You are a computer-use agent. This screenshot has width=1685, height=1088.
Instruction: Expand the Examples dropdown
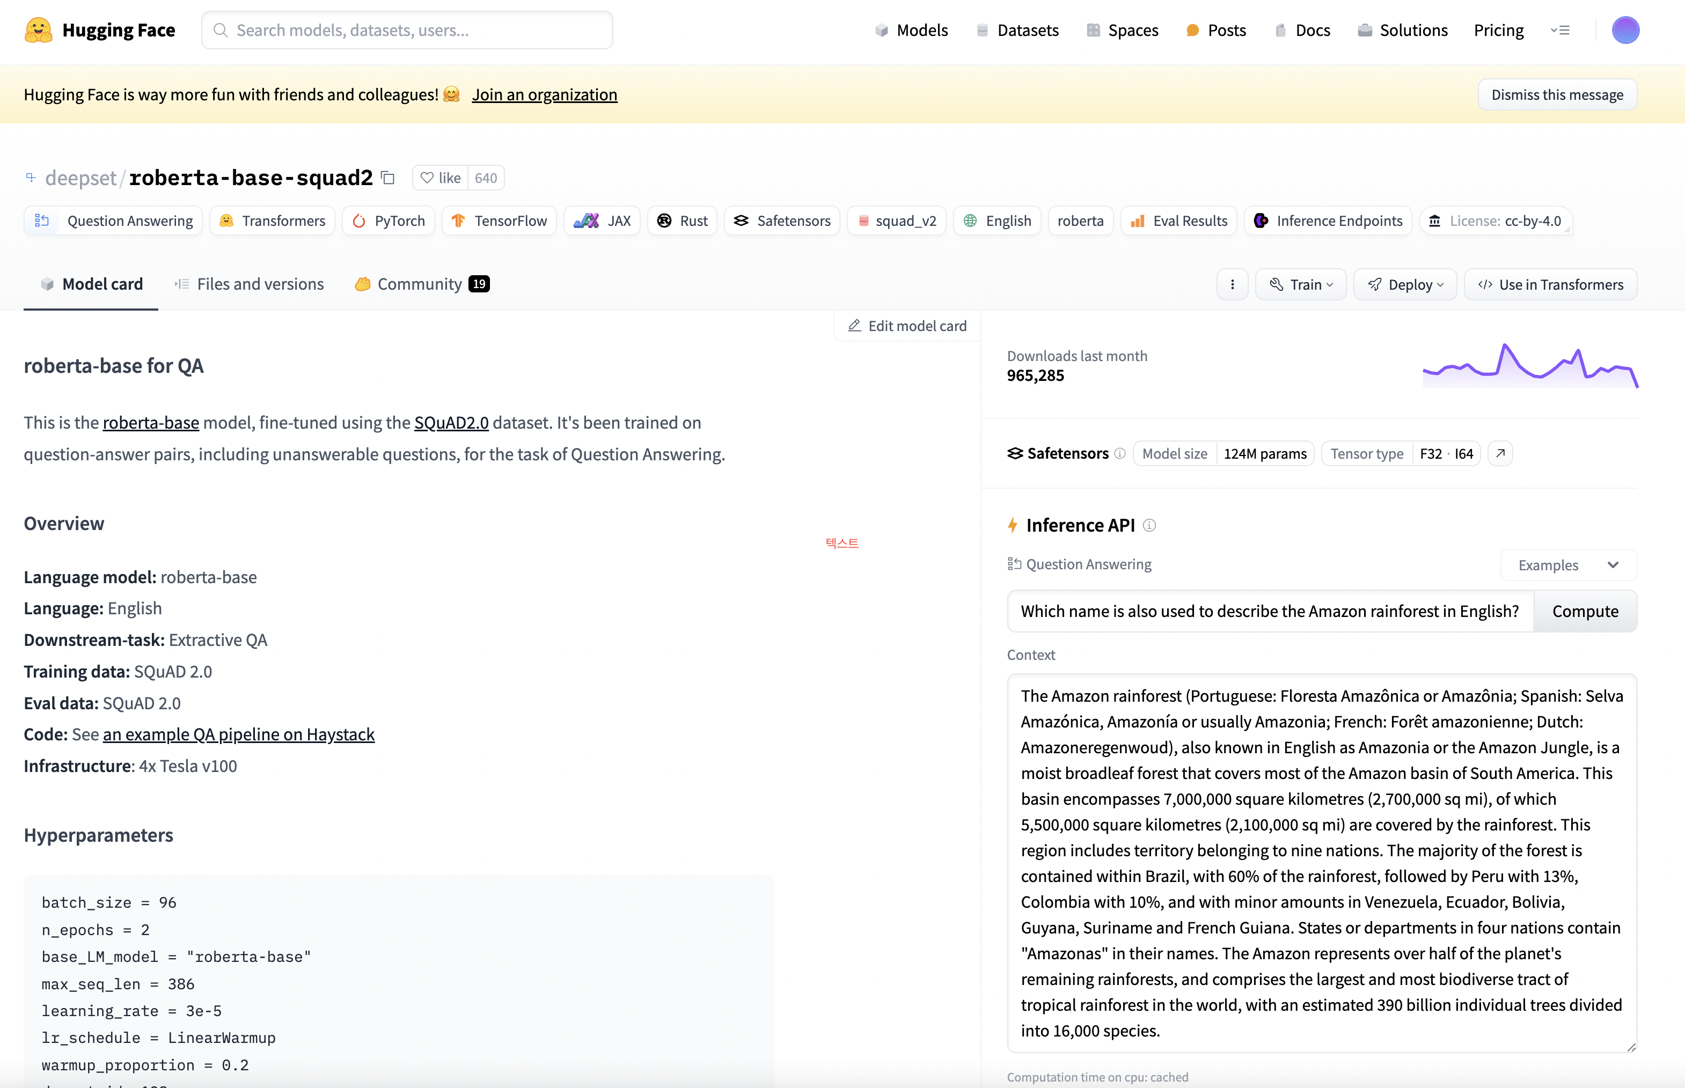pos(1567,565)
